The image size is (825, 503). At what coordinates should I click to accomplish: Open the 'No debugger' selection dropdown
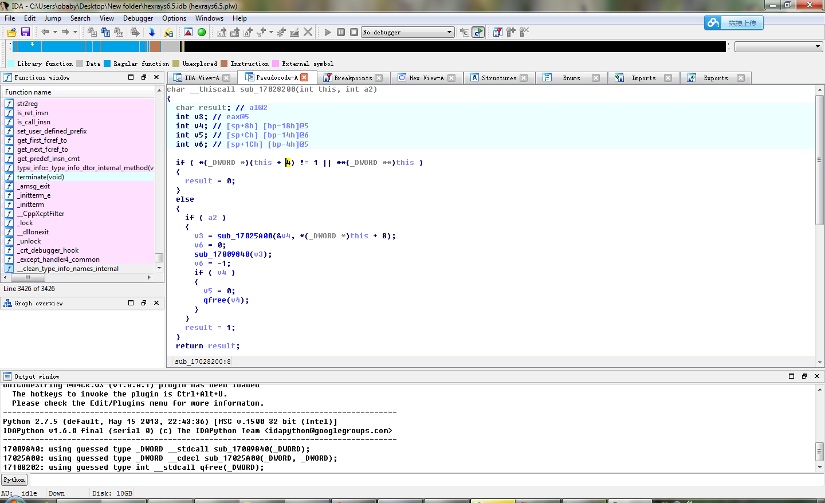(x=408, y=32)
